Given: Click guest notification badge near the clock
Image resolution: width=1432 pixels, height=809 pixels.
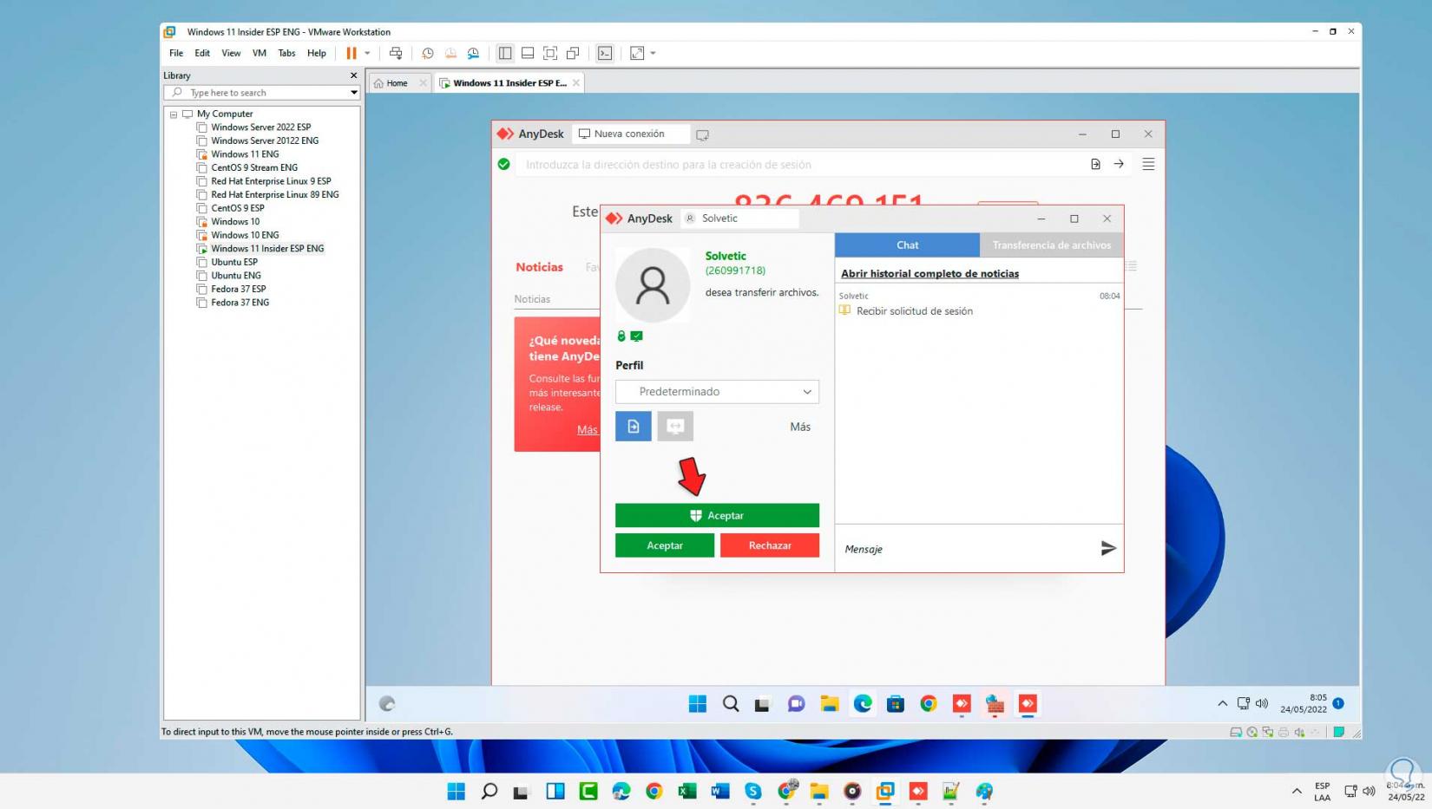Looking at the screenshot, I should click(1338, 703).
